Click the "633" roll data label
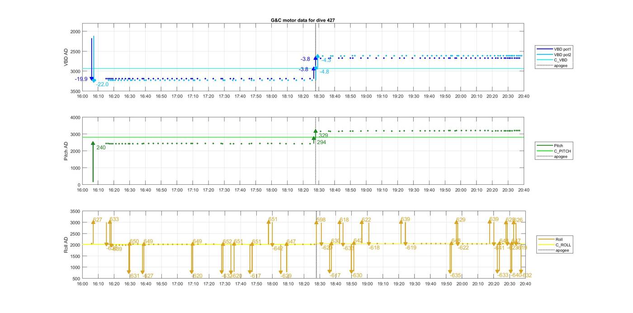 tap(114, 220)
